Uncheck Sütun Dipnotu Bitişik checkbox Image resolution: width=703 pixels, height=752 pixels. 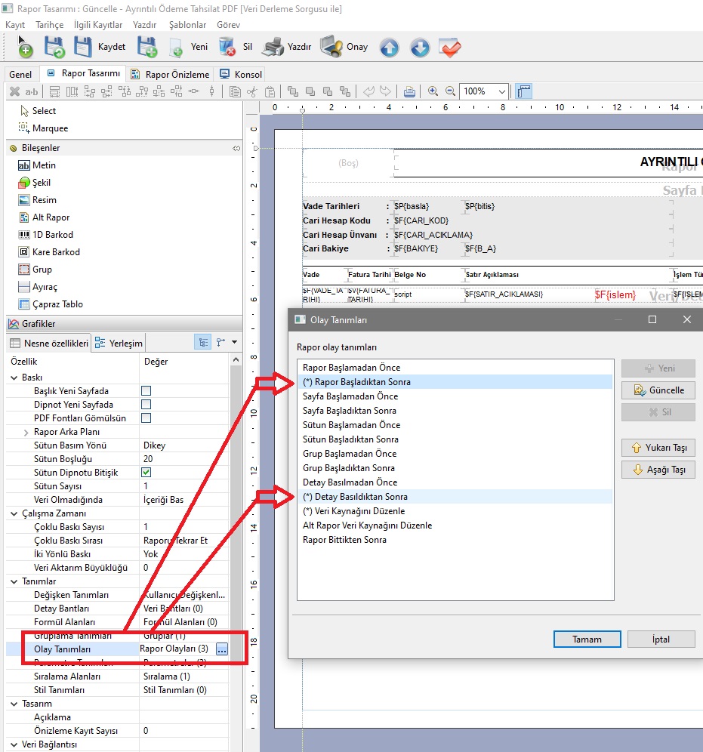[x=146, y=473]
